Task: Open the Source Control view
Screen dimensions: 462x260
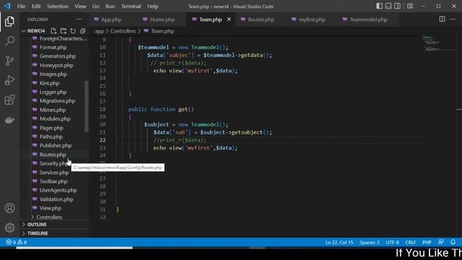Action: (9, 61)
